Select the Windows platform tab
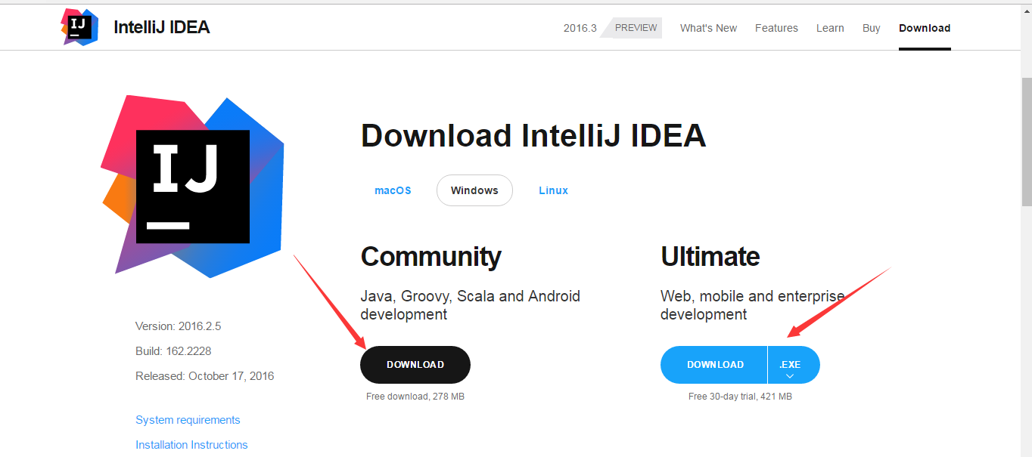 pos(474,190)
